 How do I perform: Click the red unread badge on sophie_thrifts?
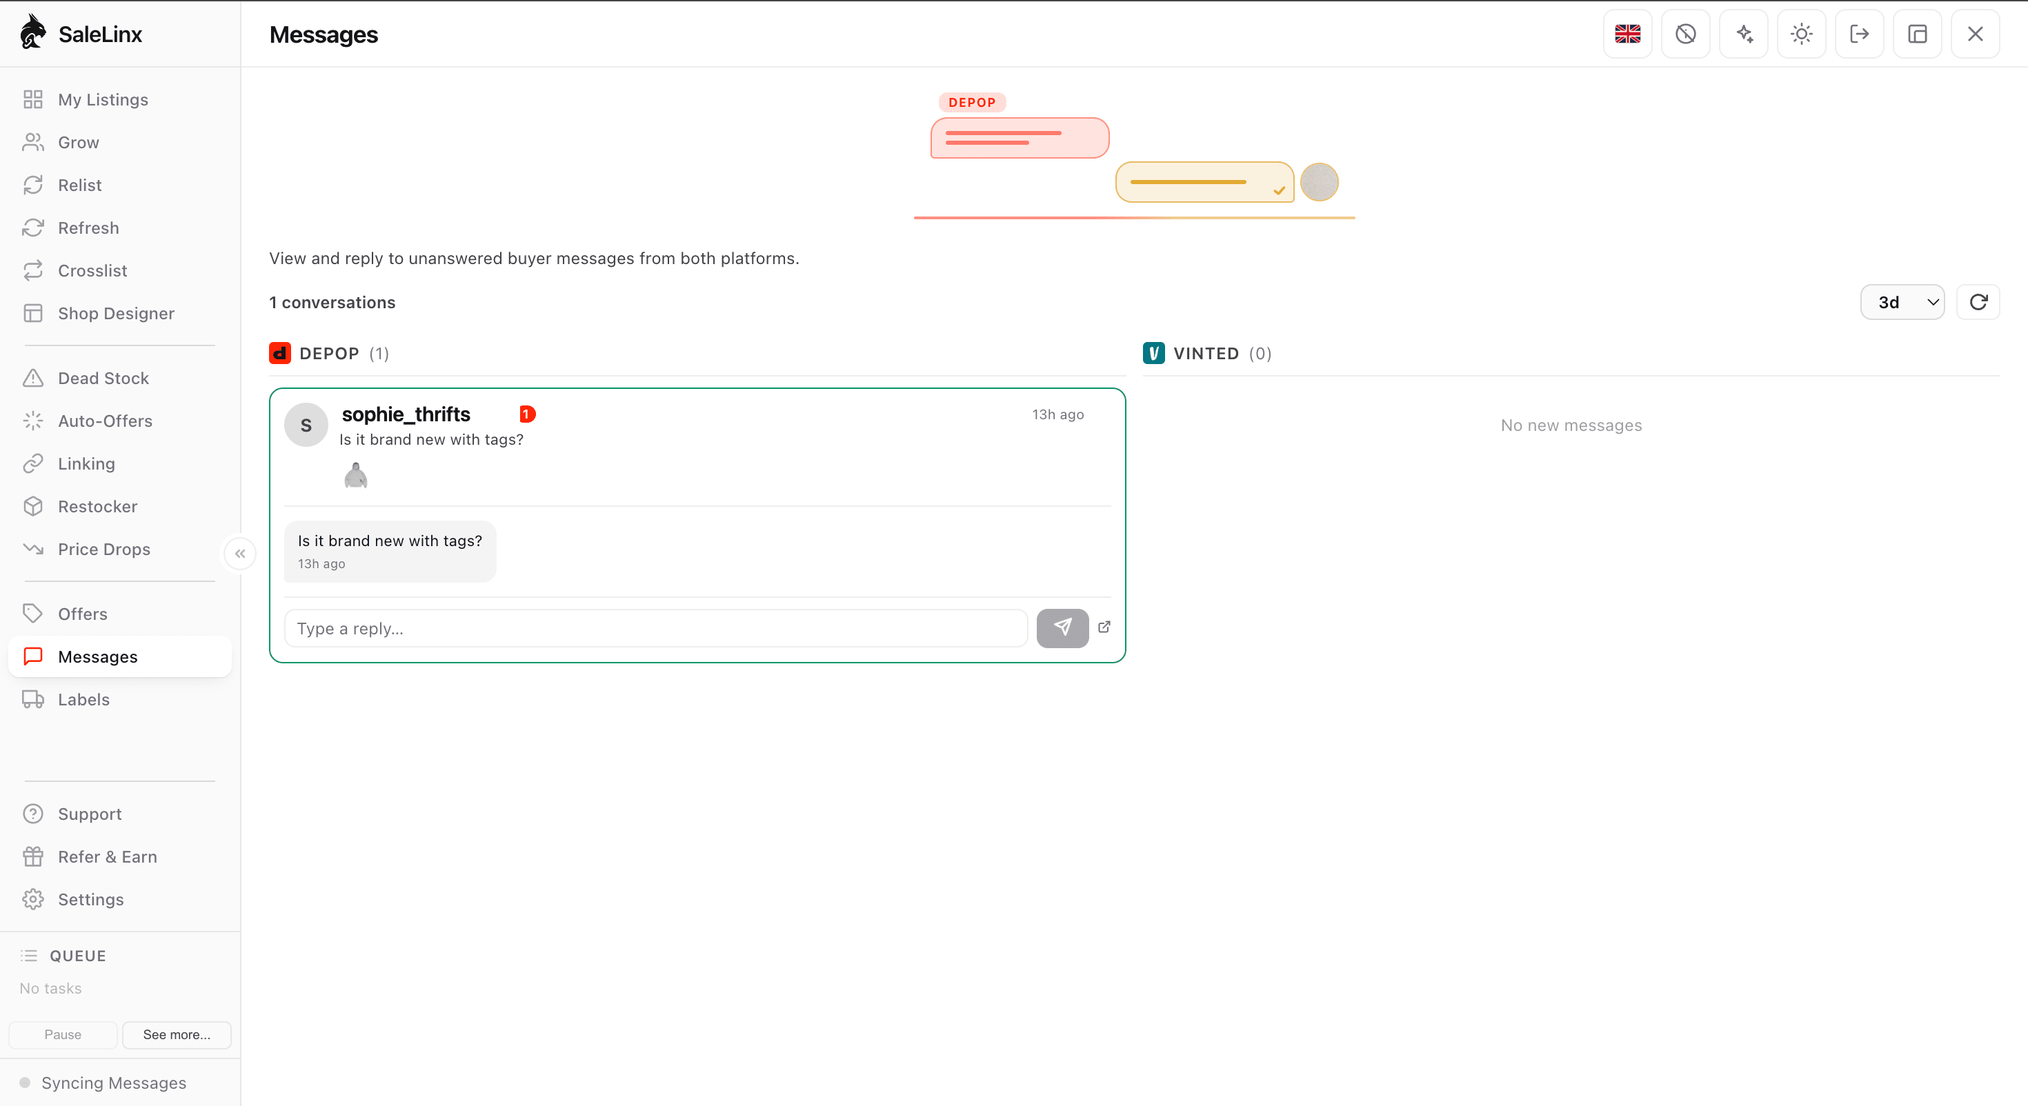coord(528,414)
